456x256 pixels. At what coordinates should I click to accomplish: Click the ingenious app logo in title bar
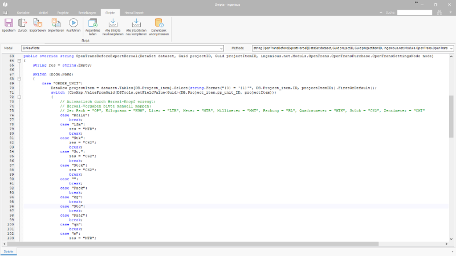coord(5,5)
